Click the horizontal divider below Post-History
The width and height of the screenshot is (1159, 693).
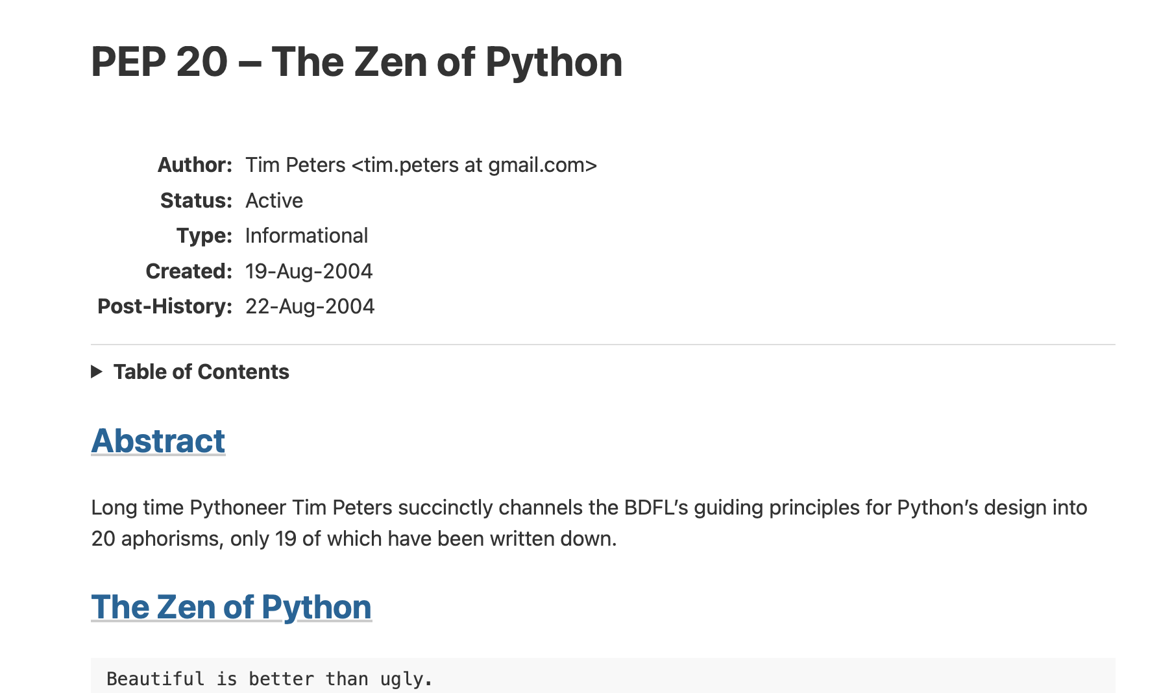pyautogui.click(x=603, y=345)
